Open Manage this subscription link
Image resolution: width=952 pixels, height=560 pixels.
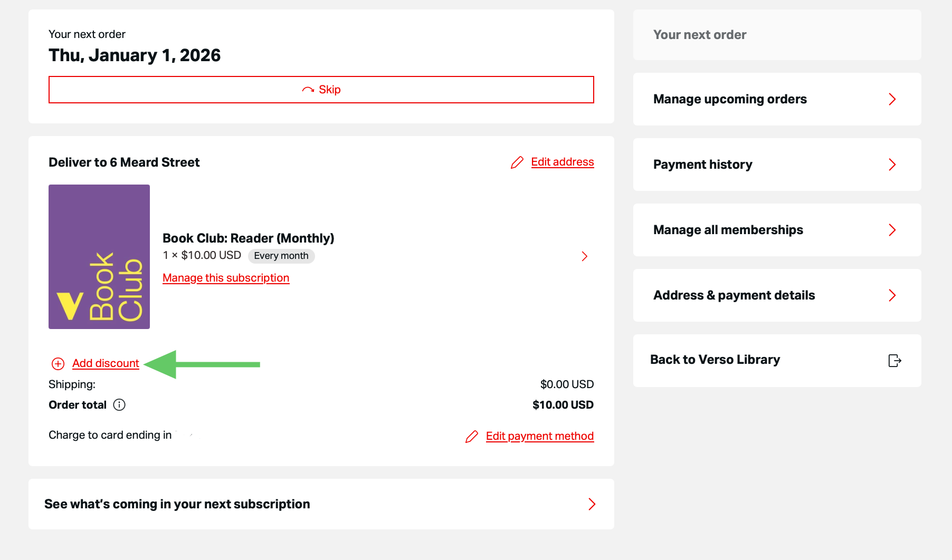(x=226, y=278)
